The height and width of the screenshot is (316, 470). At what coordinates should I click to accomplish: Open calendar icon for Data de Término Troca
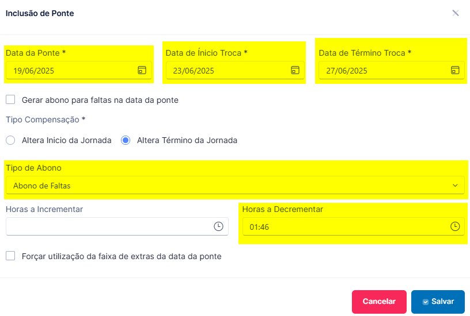[x=455, y=70]
